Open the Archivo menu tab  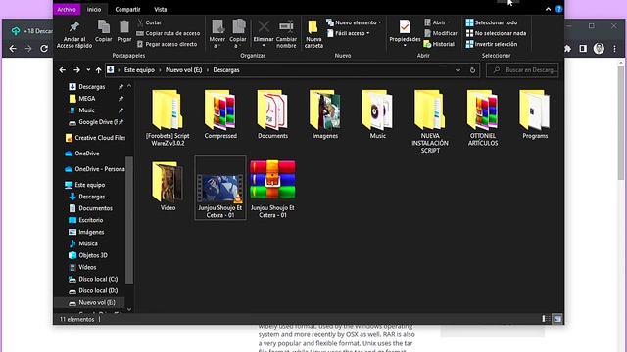pos(67,9)
